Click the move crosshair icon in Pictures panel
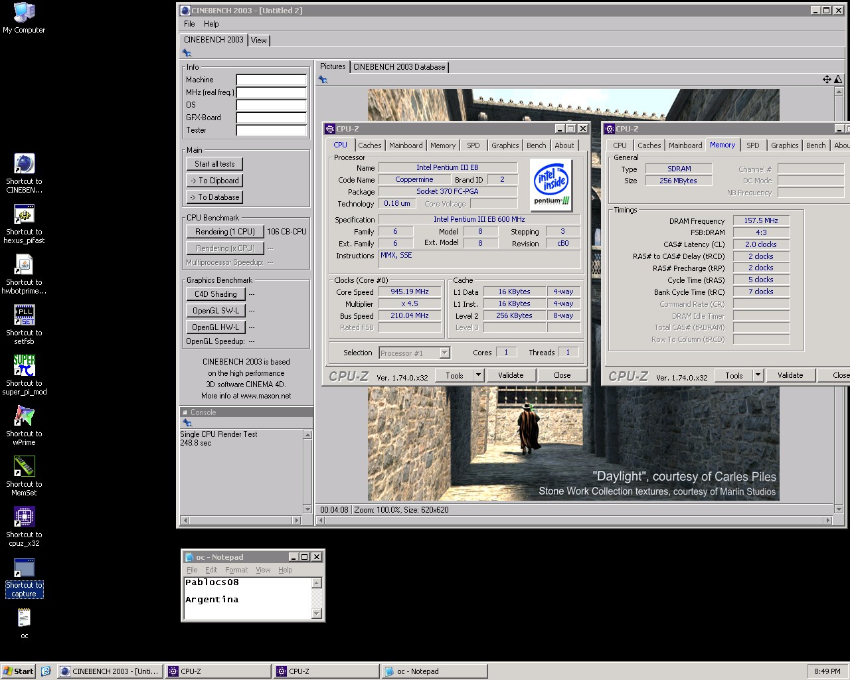Viewport: 850px width, 680px height. pyautogui.click(x=827, y=79)
